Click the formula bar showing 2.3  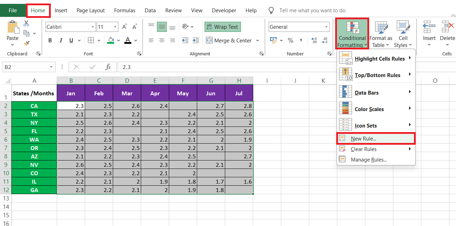click(286, 67)
